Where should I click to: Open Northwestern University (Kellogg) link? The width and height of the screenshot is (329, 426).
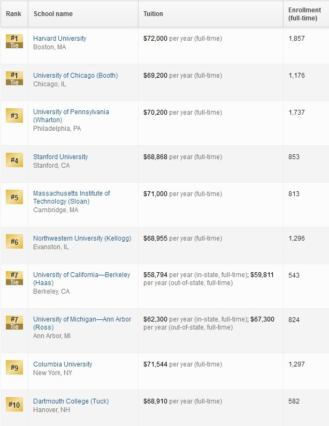point(82,238)
